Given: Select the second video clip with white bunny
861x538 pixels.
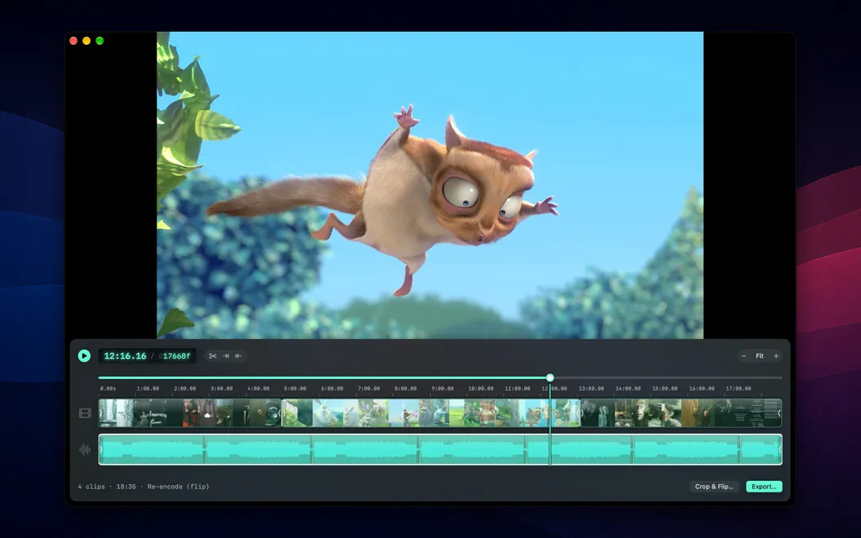Looking at the screenshot, I should click(x=430, y=412).
